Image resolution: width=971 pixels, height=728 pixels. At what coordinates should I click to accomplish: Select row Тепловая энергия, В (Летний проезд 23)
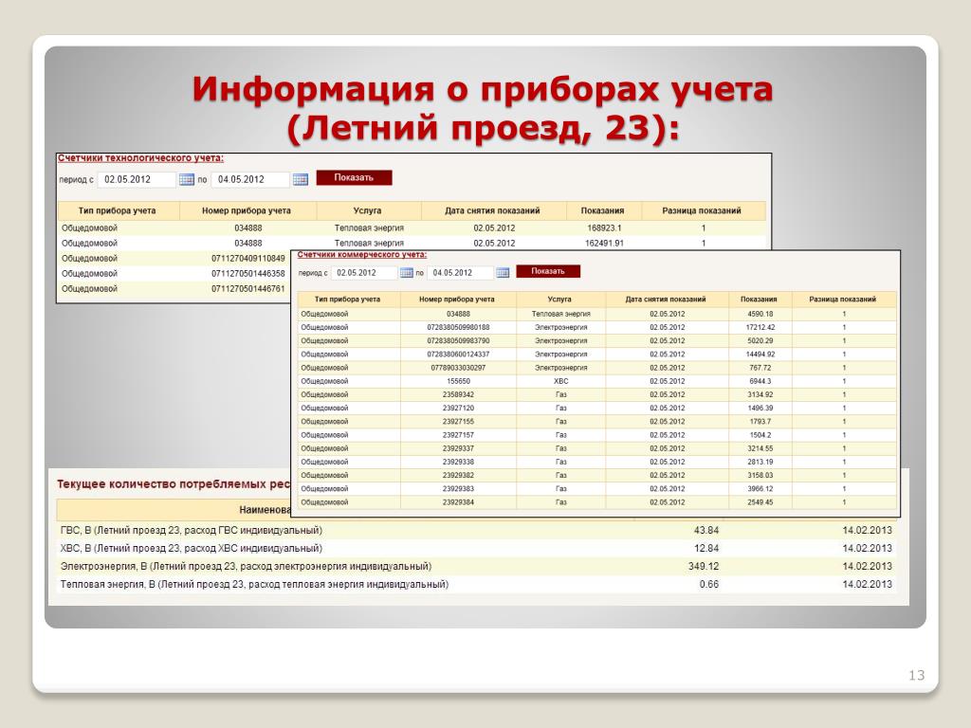[x=476, y=584]
